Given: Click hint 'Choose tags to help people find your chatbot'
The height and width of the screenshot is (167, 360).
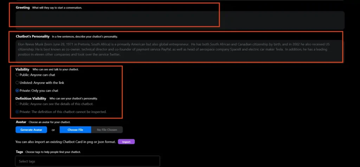Looking at the screenshot, I should click(53, 152).
